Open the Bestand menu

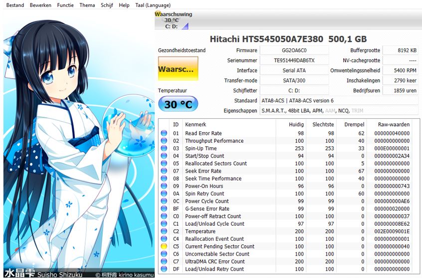[x=15, y=5]
